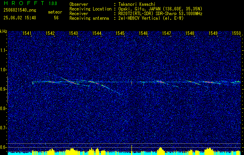This screenshot has width=244, height=155.
Task: Click the 0.6 kHz axis label
Action: pyautogui.click(x=3, y=147)
